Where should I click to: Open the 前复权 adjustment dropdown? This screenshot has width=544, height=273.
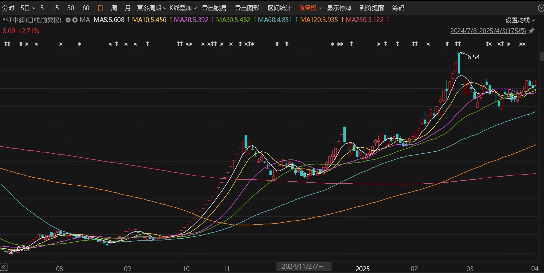[x=310, y=8]
